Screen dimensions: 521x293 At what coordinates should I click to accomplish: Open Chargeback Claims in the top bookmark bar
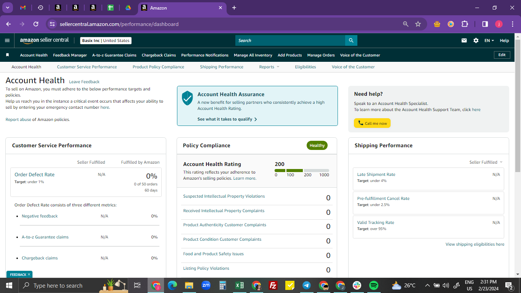[159, 55]
